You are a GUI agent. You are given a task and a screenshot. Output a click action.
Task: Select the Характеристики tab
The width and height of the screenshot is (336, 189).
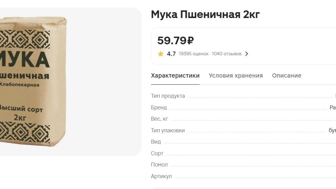coord(175,76)
